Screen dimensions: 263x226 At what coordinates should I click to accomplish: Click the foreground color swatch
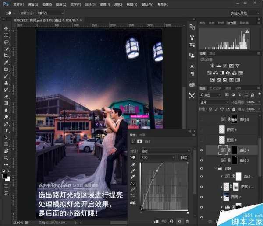click(x=5, y=176)
